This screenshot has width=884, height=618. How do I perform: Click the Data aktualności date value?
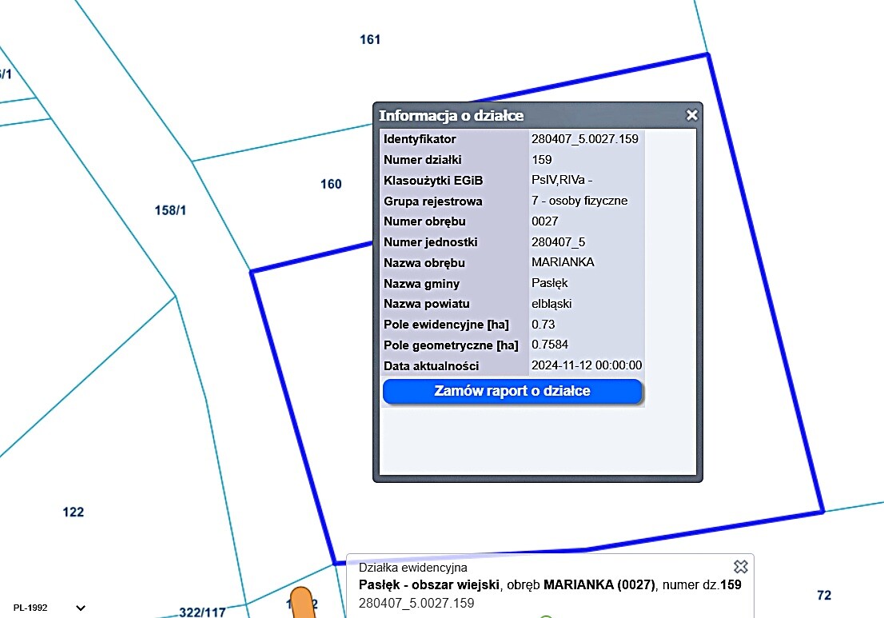pyautogui.click(x=587, y=365)
